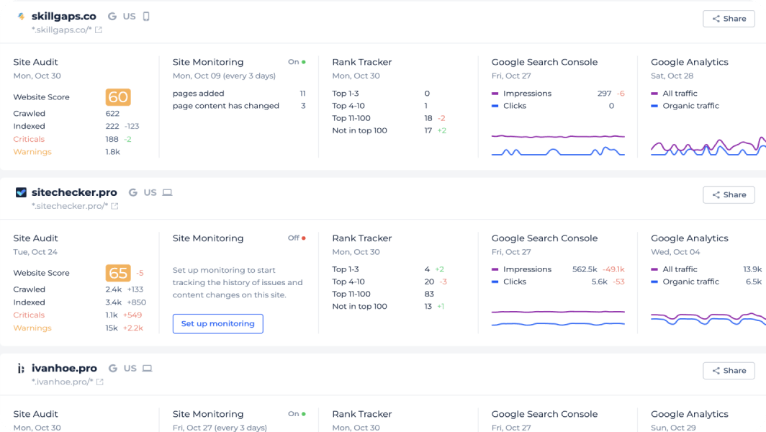Screen dimensions: 766x432
Task: Click the skillgaps.co Search Console impressions chart
Action: tap(558, 145)
